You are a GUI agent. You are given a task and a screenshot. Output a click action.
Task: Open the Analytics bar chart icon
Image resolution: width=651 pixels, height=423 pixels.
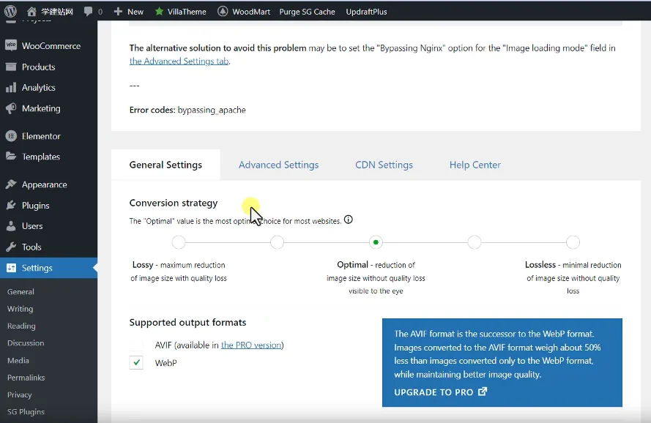[x=11, y=88]
